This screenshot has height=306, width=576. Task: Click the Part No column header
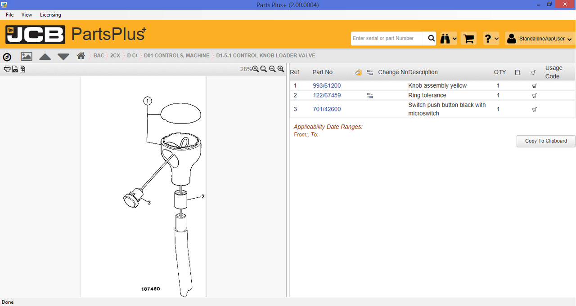[x=323, y=72]
